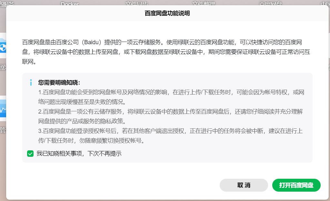Click the 您需要明确知晓 heading text

[x=59, y=83]
